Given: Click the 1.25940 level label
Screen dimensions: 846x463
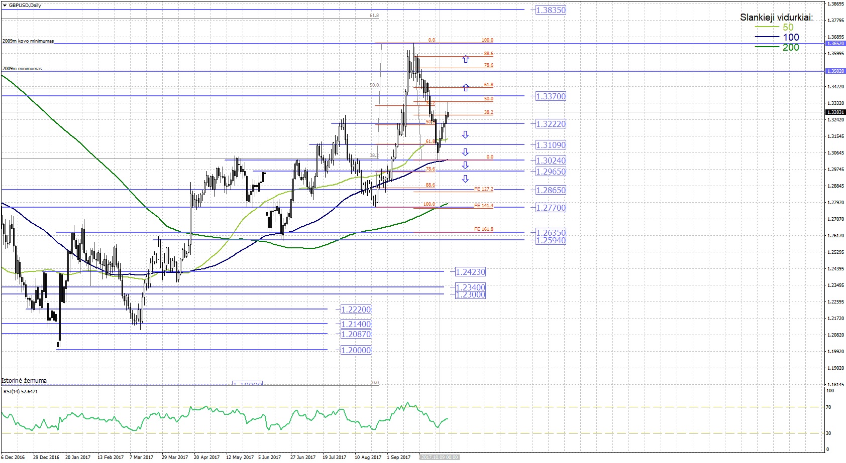Looking at the screenshot, I should [551, 240].
